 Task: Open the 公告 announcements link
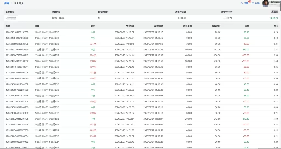tap(246, 3)
